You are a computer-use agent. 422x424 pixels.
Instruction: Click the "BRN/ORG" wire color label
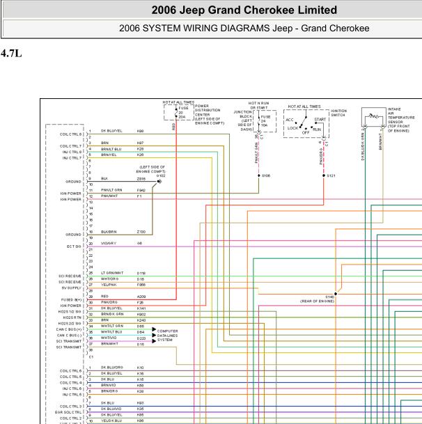coord(109,391)
